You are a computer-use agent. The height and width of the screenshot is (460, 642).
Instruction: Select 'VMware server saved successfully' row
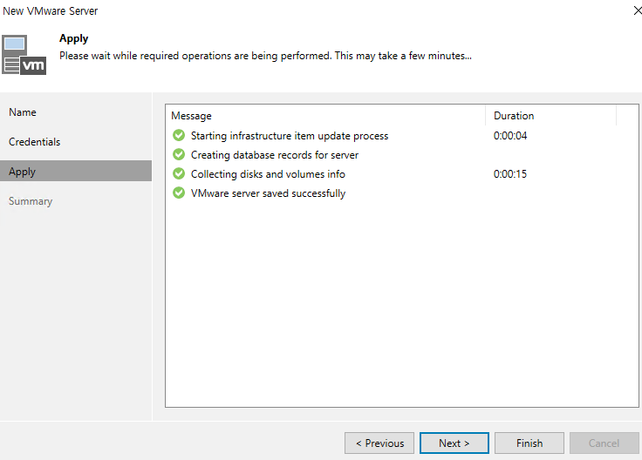[401, 193]
